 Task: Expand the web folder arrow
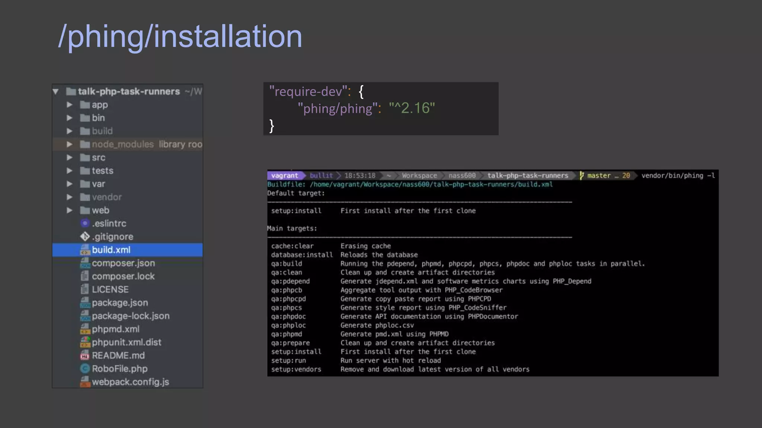(x=70, y=210)
